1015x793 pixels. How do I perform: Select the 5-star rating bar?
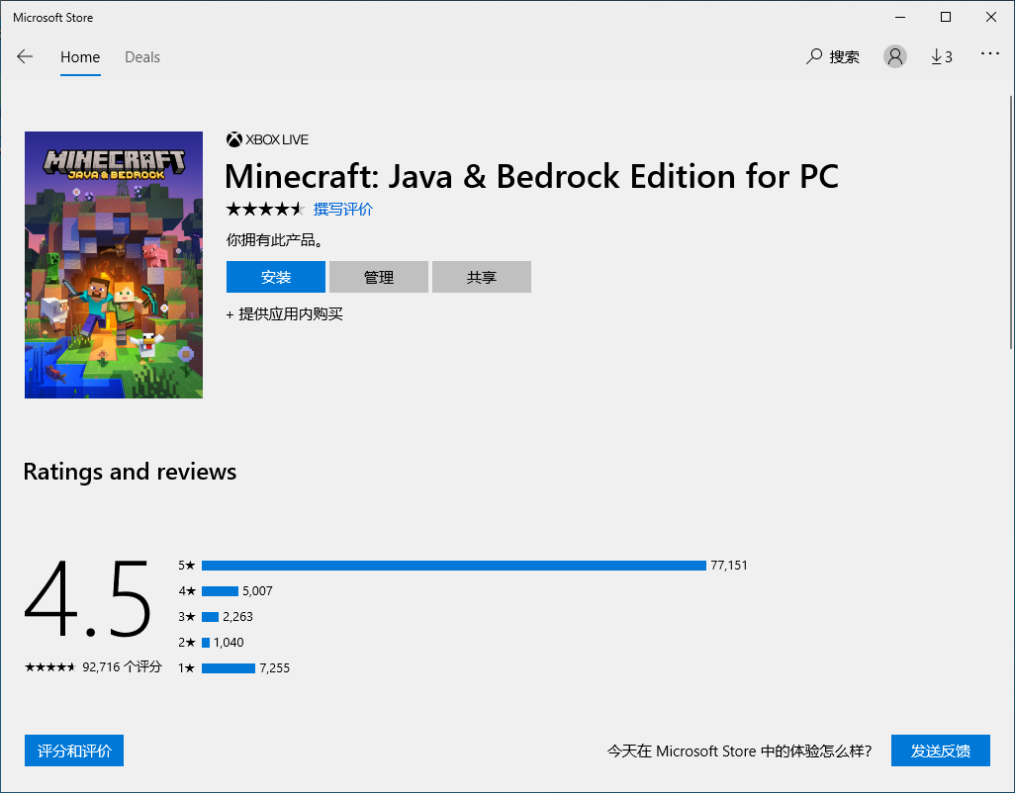(453, 566)
